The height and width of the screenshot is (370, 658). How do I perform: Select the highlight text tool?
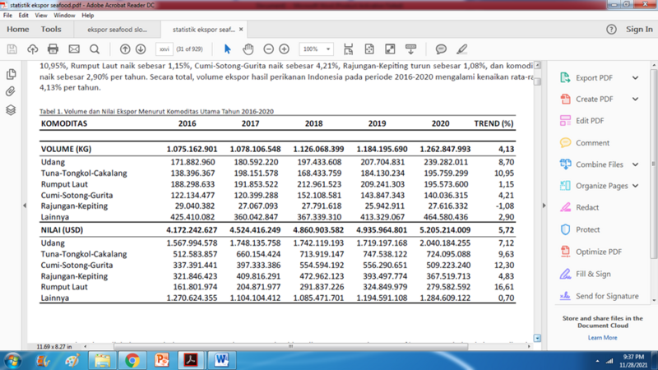(461, 49)
